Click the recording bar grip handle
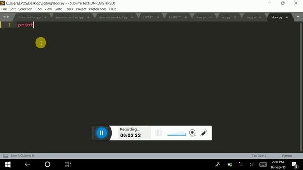Screen dimensions: 303x170 [159, 133]
